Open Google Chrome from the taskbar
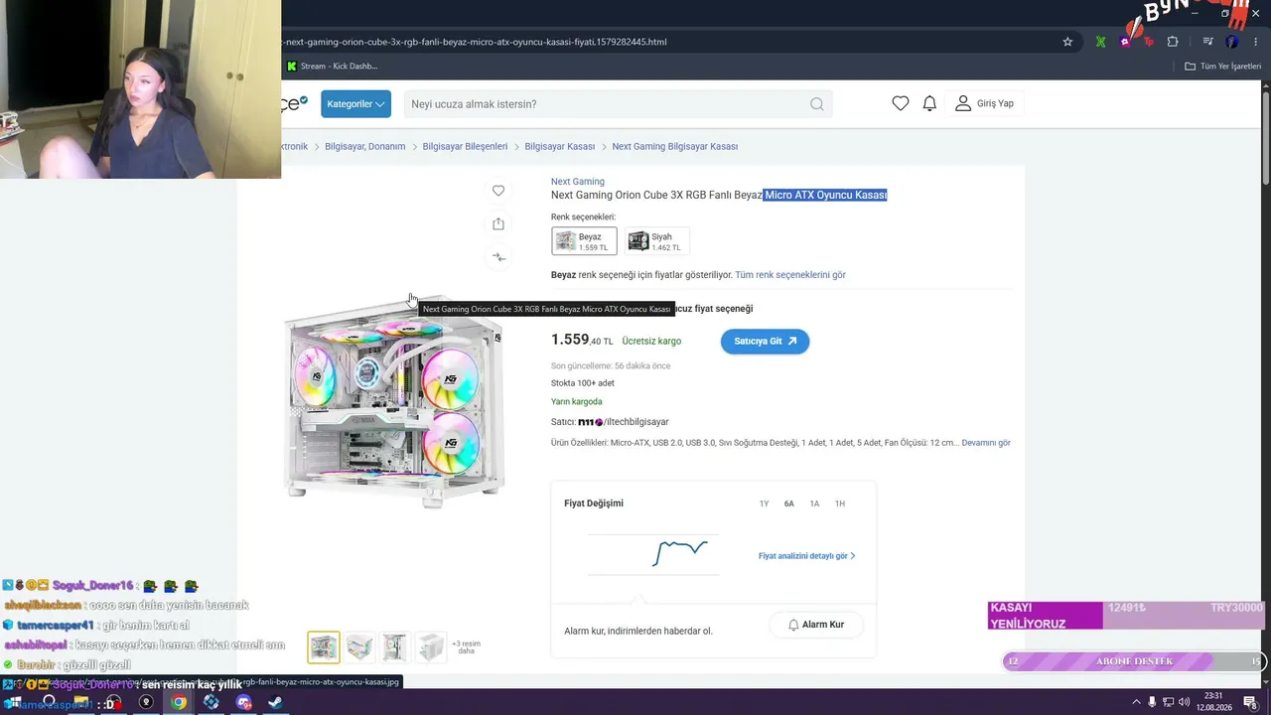The width and height of the screenshot is (1271, 715). pos(179,702)
